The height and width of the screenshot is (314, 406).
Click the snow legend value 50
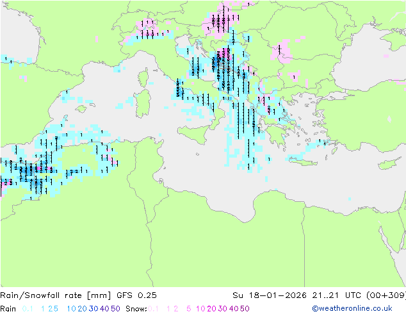[245, 309]
